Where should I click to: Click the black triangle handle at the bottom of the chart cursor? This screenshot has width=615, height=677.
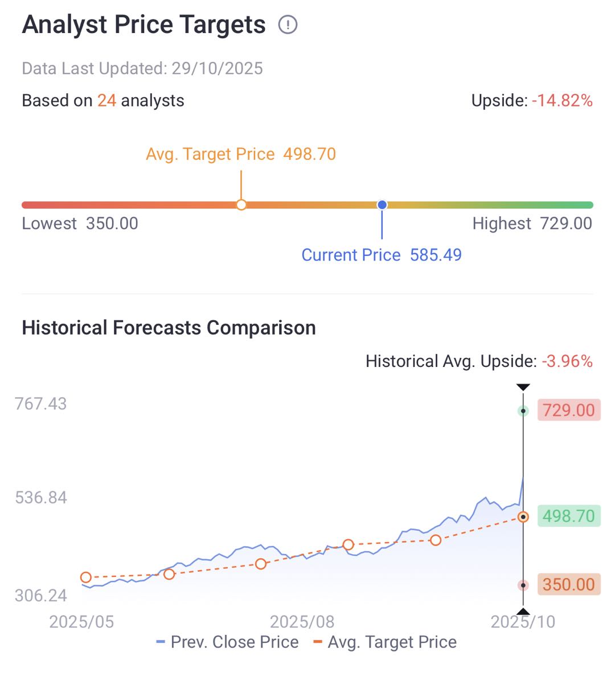(523, 612)
